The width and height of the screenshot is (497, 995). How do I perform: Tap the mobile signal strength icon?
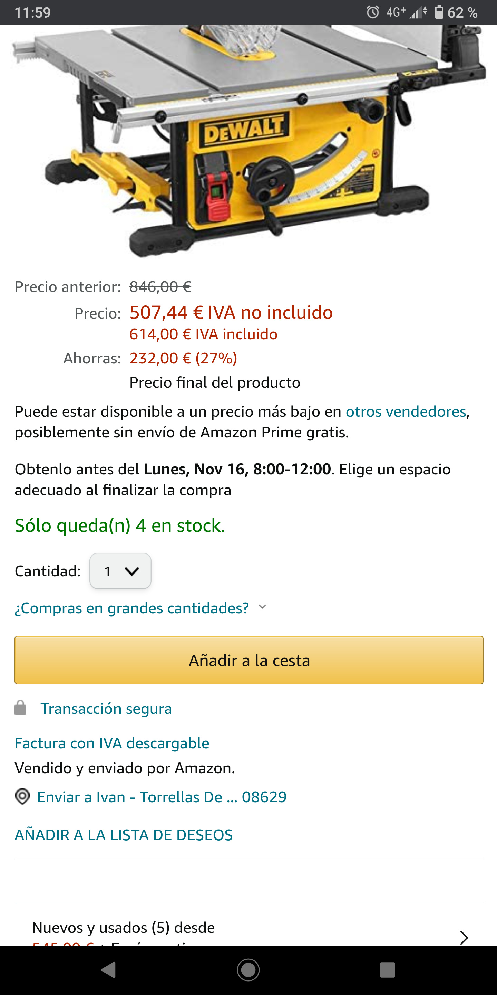coord(418,12)
